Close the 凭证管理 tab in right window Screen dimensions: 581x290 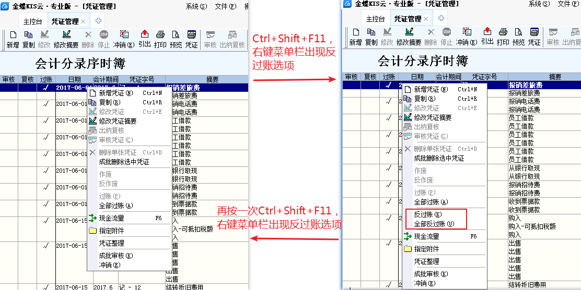426,19
